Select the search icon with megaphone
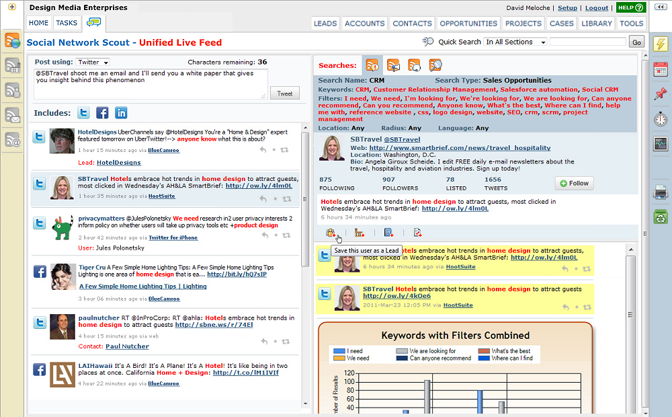Screen dimensions: 672x417 [393, 65]
